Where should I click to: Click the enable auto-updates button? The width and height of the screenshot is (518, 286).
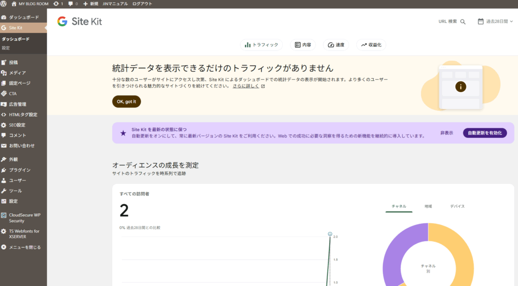(x=485, y=133)
